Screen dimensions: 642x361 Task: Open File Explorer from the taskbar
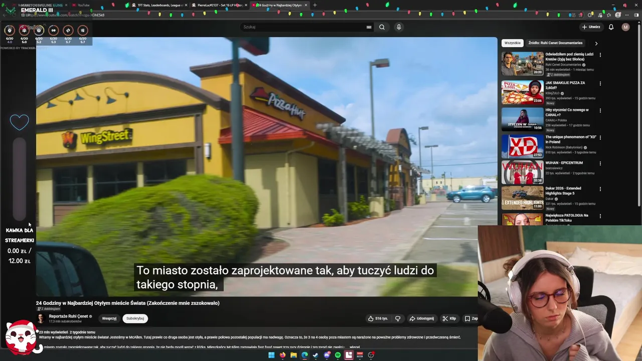point(293,355)
